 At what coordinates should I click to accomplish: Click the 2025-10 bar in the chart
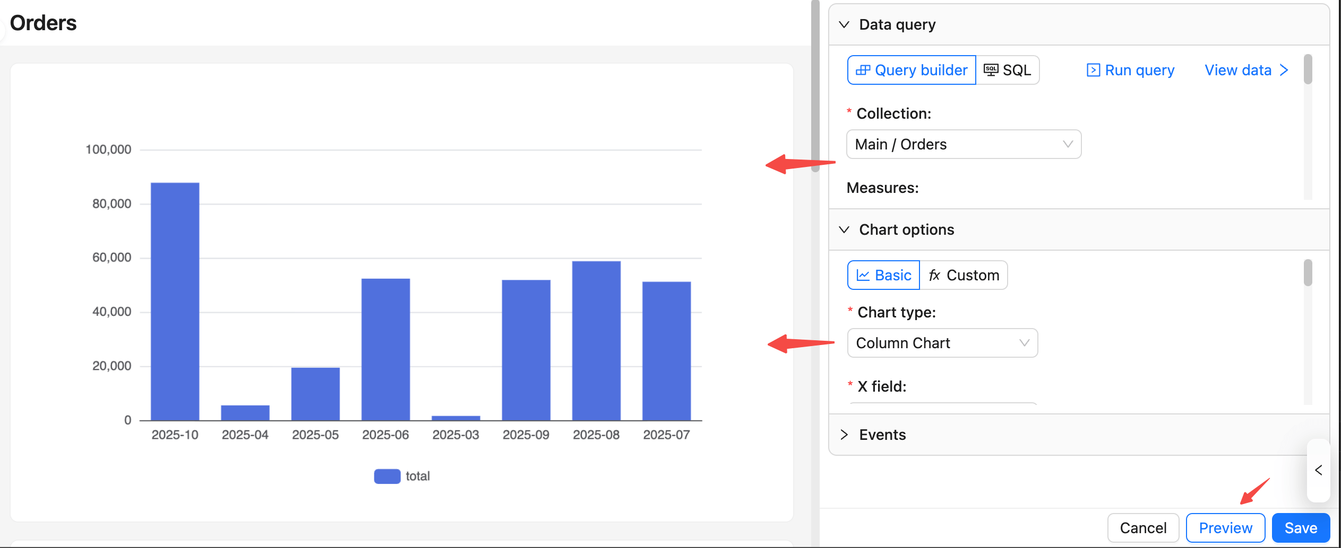[175, 301]
